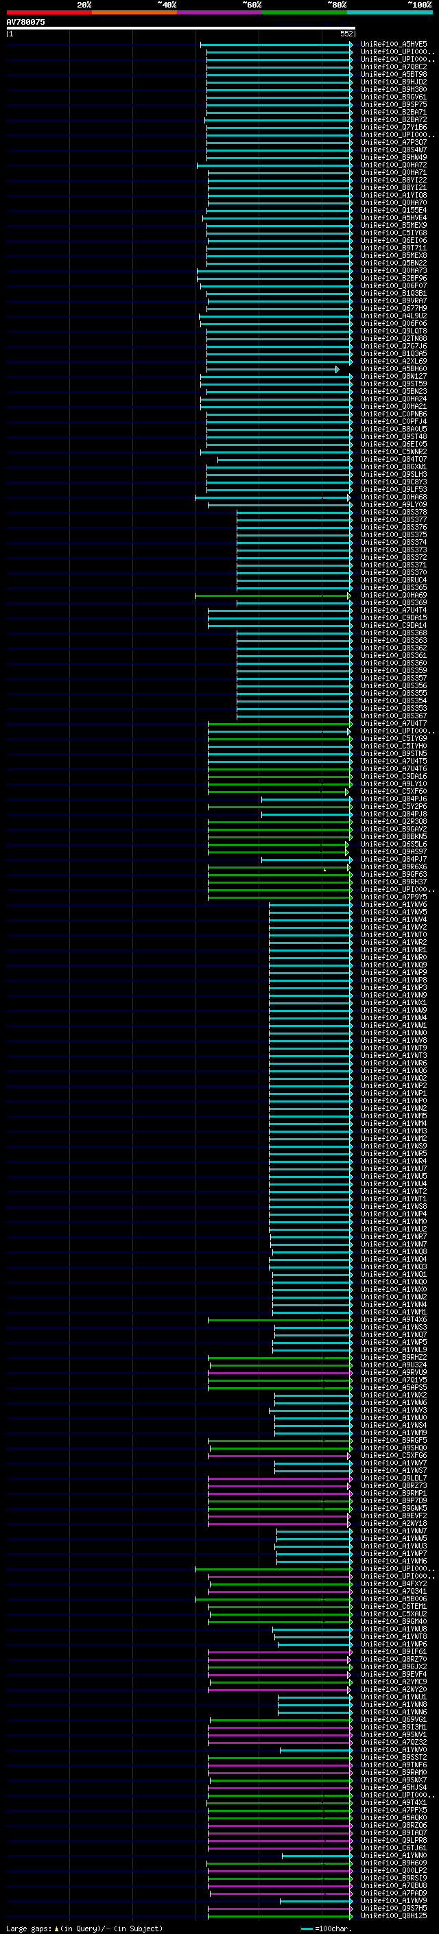Image resolution: width=439 pixels, height=1934 pixels.
Task: Select hit label UniRef100_A7Q341
Action: (394, 1592)
